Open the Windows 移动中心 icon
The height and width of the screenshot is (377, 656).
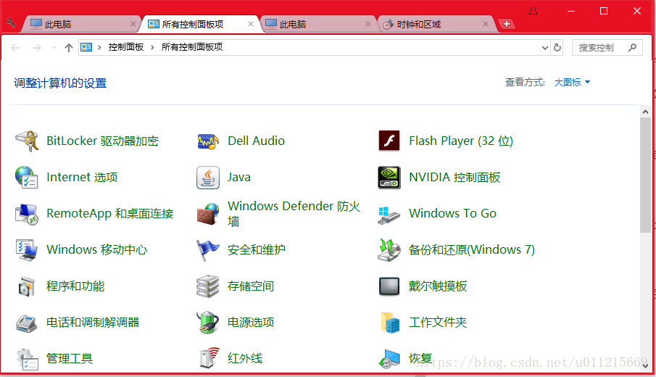[x=27, y=250]
